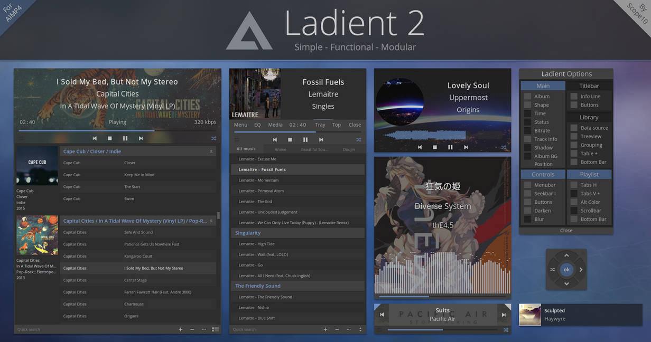Collapse the Singularity group header
This screenshot has width=651, height=342.
point(298,233)
